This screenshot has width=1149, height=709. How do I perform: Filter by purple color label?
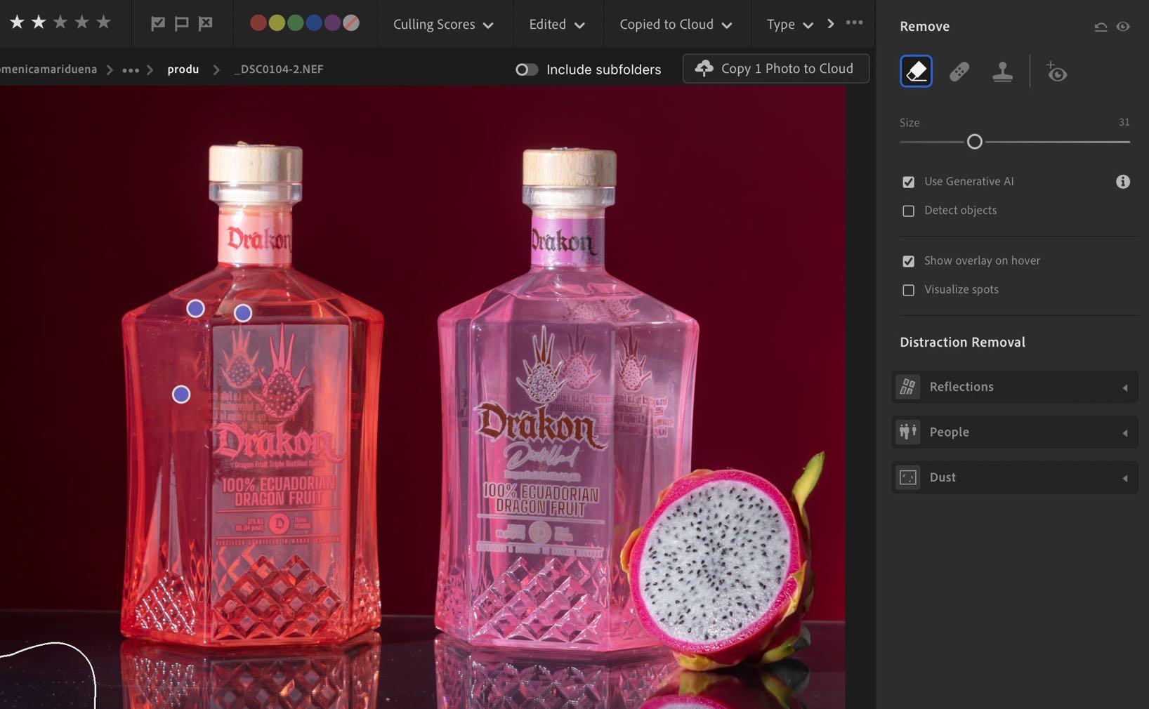coord(333,23)
